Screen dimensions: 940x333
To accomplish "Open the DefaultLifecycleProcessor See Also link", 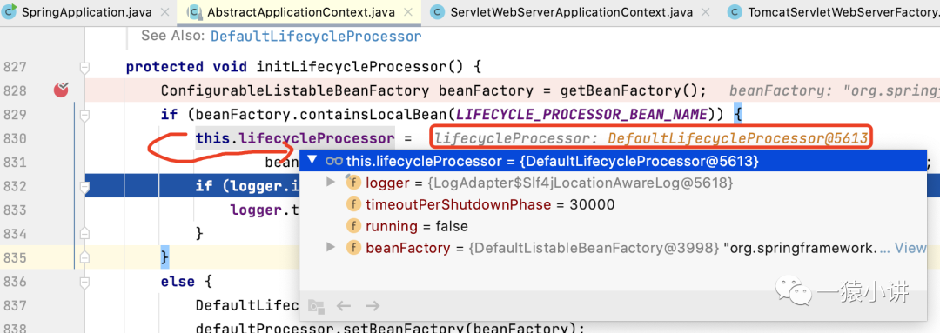I will click(316, 37).
